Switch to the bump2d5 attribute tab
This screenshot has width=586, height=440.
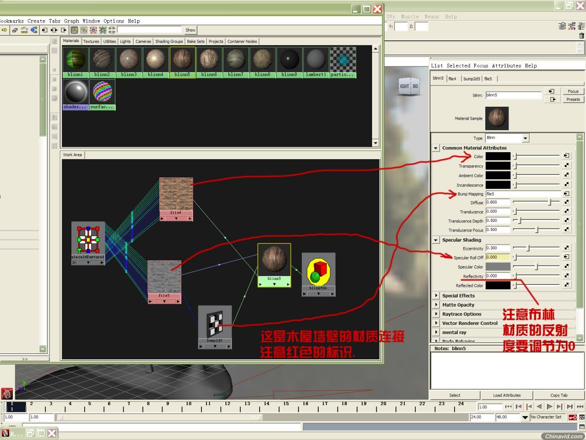coord(472,79)
